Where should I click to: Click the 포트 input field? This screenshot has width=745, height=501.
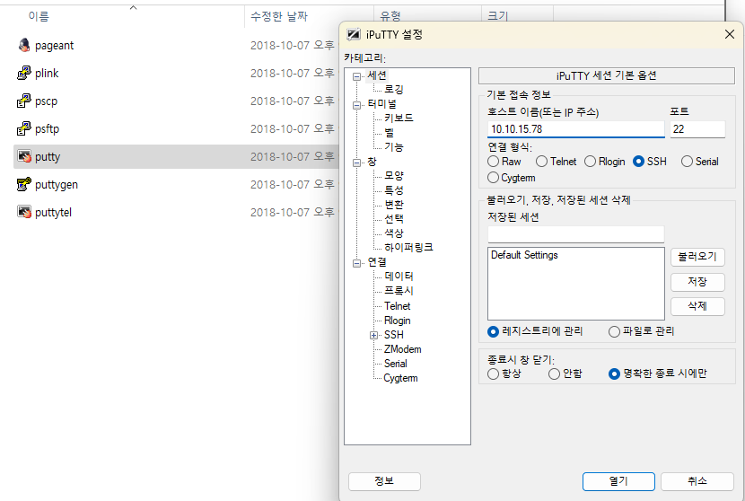click(x=697, y=129)
